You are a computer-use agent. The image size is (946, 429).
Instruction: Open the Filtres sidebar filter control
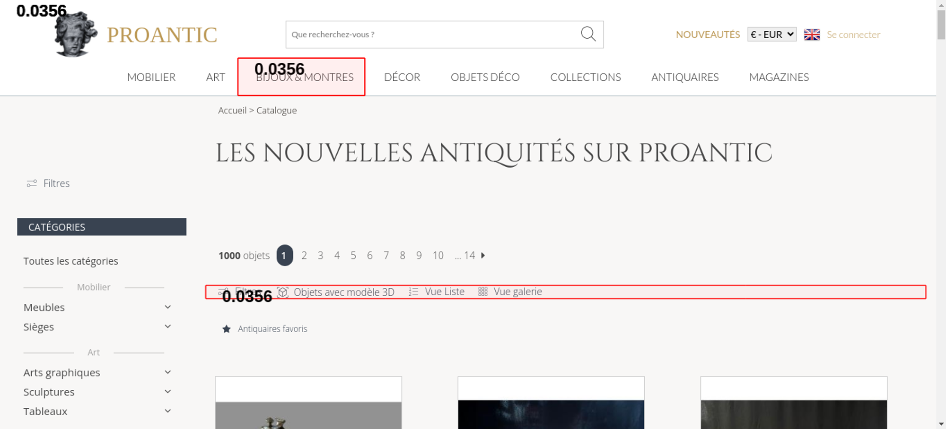[48, 183]
